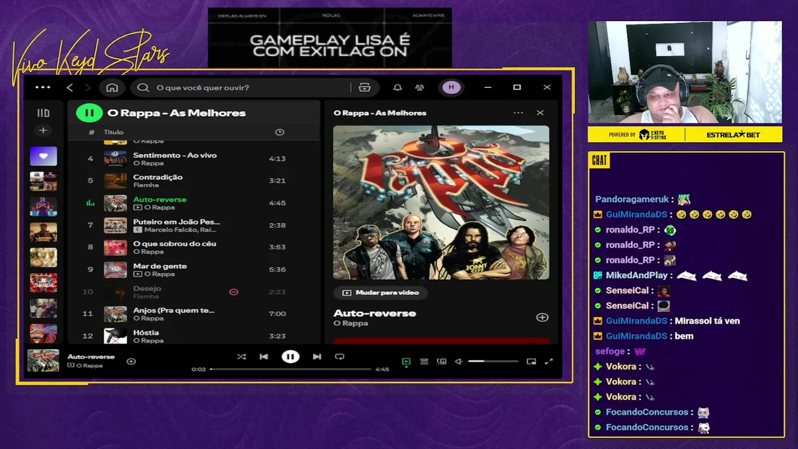Skip to previous track

264,357
